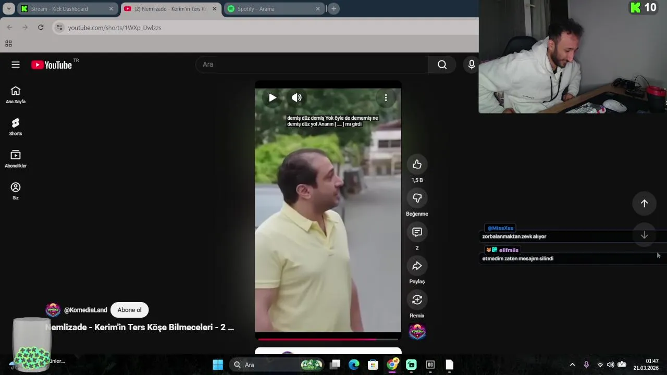Image resolution: width=667 pixels, height=375 pixels.
Task: Open the Siz profile page in sidebar
Action: (x=16, y=191)
